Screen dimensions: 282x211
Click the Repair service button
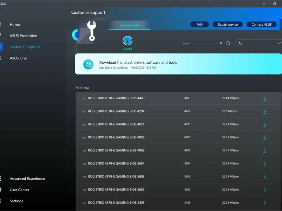(228, 24)
